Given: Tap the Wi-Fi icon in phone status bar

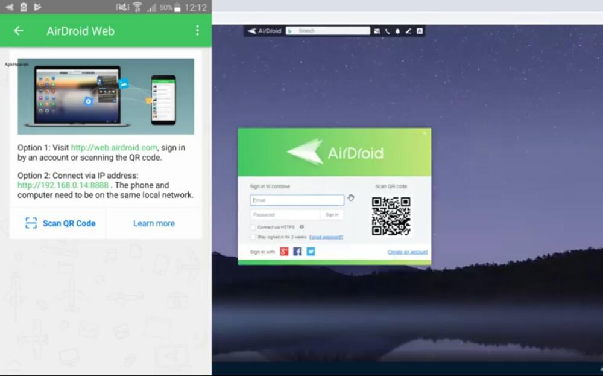Looking at the screenshot, I should (x=137, y=7).
